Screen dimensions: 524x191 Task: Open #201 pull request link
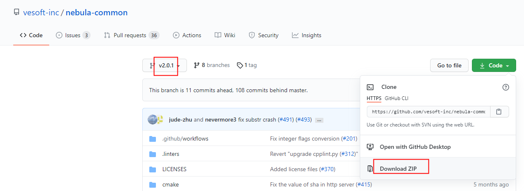click(x=349, y=138)
